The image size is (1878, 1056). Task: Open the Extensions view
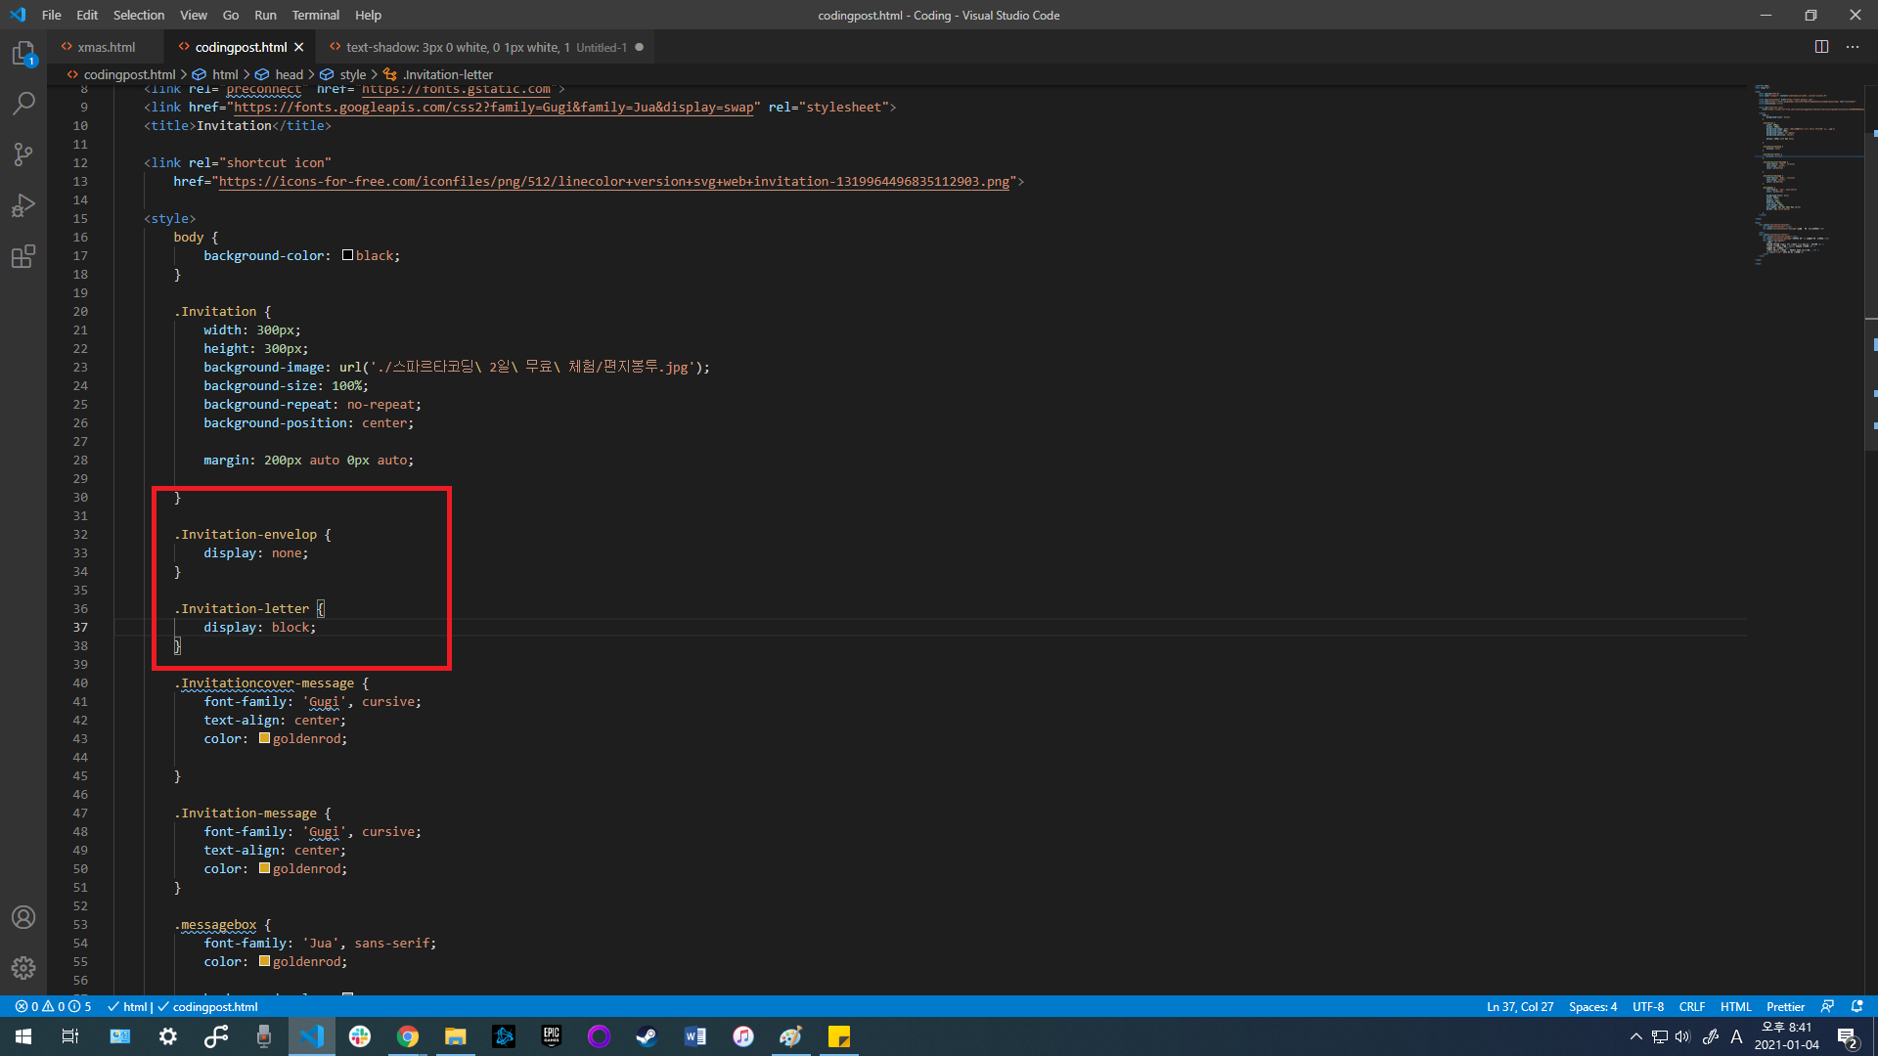click(x=23, y=256)
